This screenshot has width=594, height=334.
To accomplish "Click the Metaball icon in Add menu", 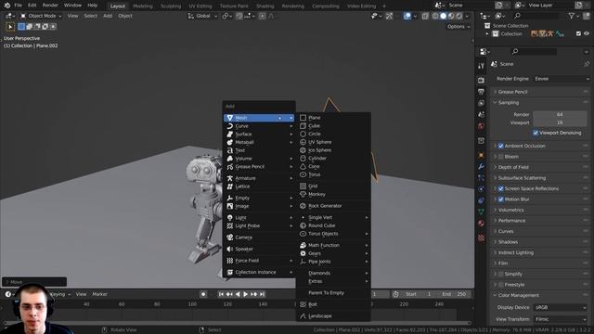I will 230,142.
